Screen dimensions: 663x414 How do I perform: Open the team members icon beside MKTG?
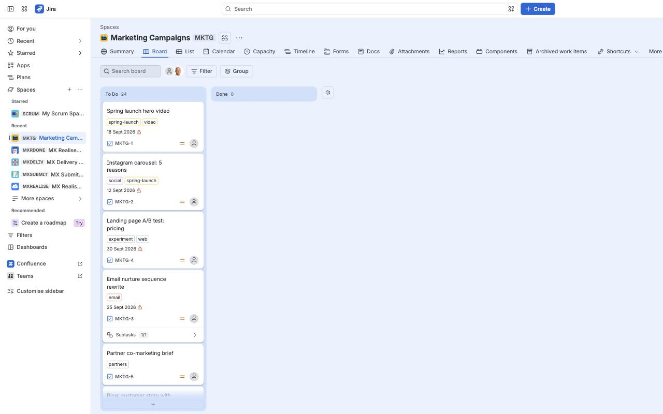pos(225,38)
